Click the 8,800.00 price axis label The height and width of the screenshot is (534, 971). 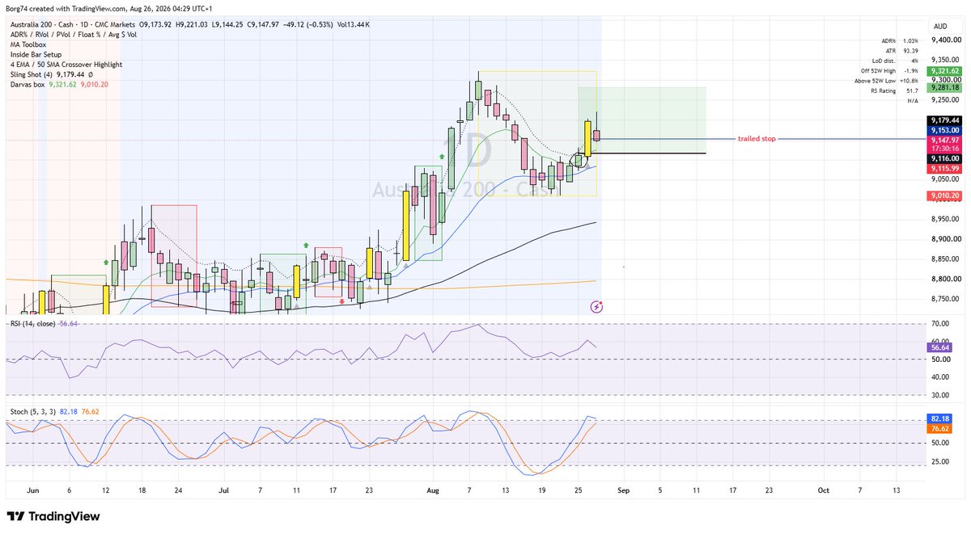946,279
